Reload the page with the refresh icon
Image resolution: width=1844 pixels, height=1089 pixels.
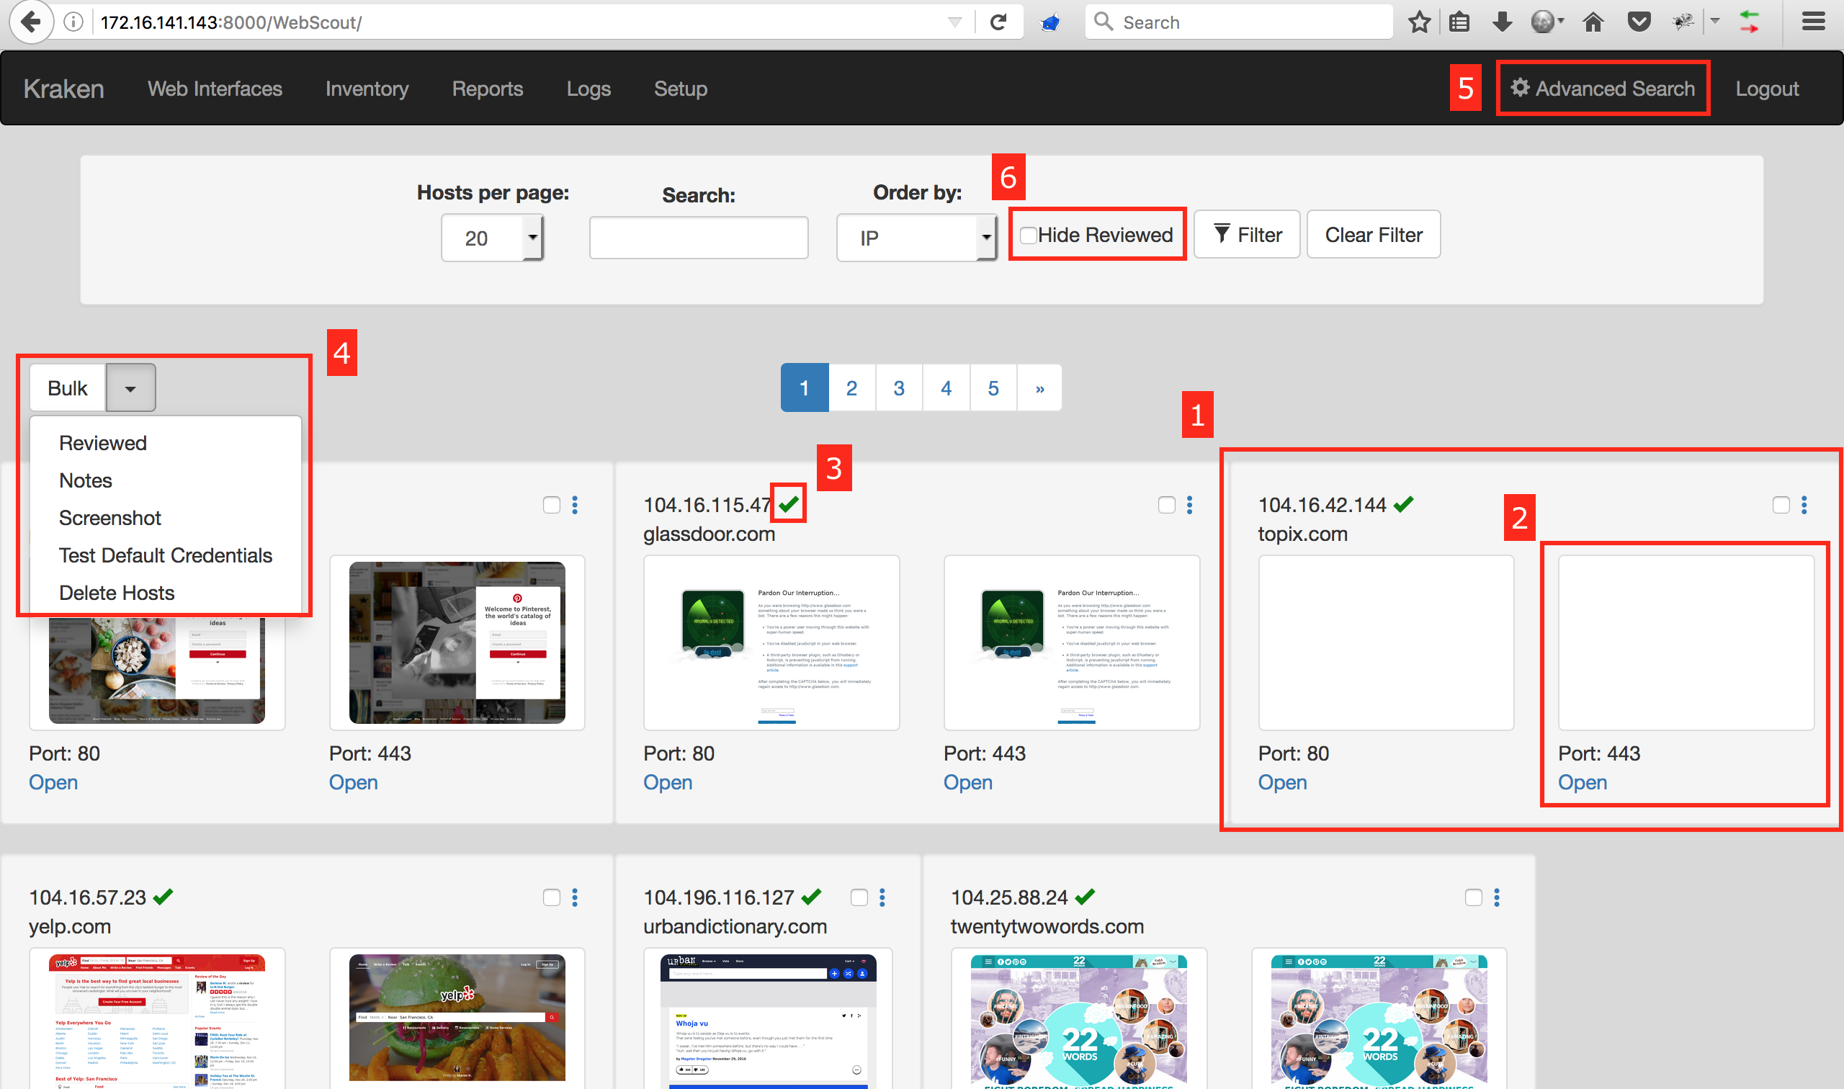(998, 22)
